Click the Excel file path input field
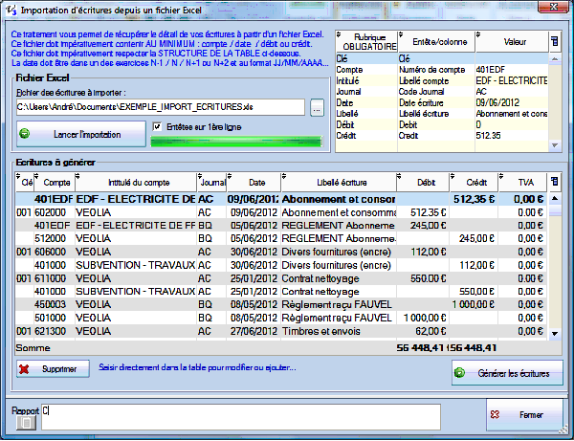The height and width of the screenshot is (441, 574). 160,107
